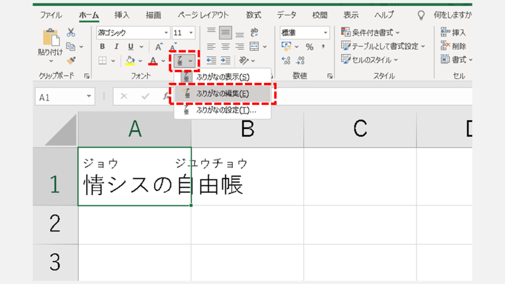Open the font name dropdown 游ゴシック

pyautogui.click(x=132, y=33)
